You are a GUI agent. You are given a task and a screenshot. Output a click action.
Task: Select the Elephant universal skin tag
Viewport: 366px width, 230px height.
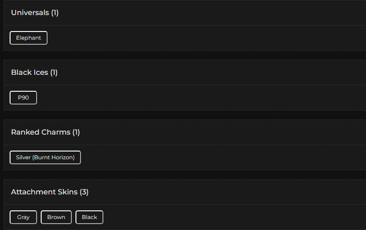[x=28, y=38]
